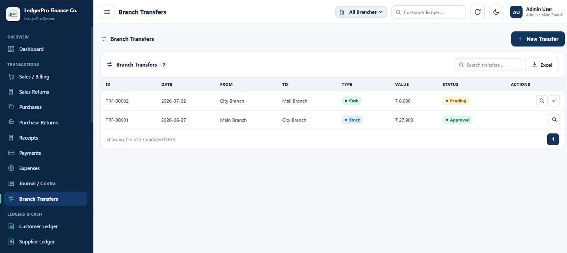This screenshot has width=567, height=253.
Task: Click the sidebar Branch Transfers arrows icon
Action: click(11, 199)
